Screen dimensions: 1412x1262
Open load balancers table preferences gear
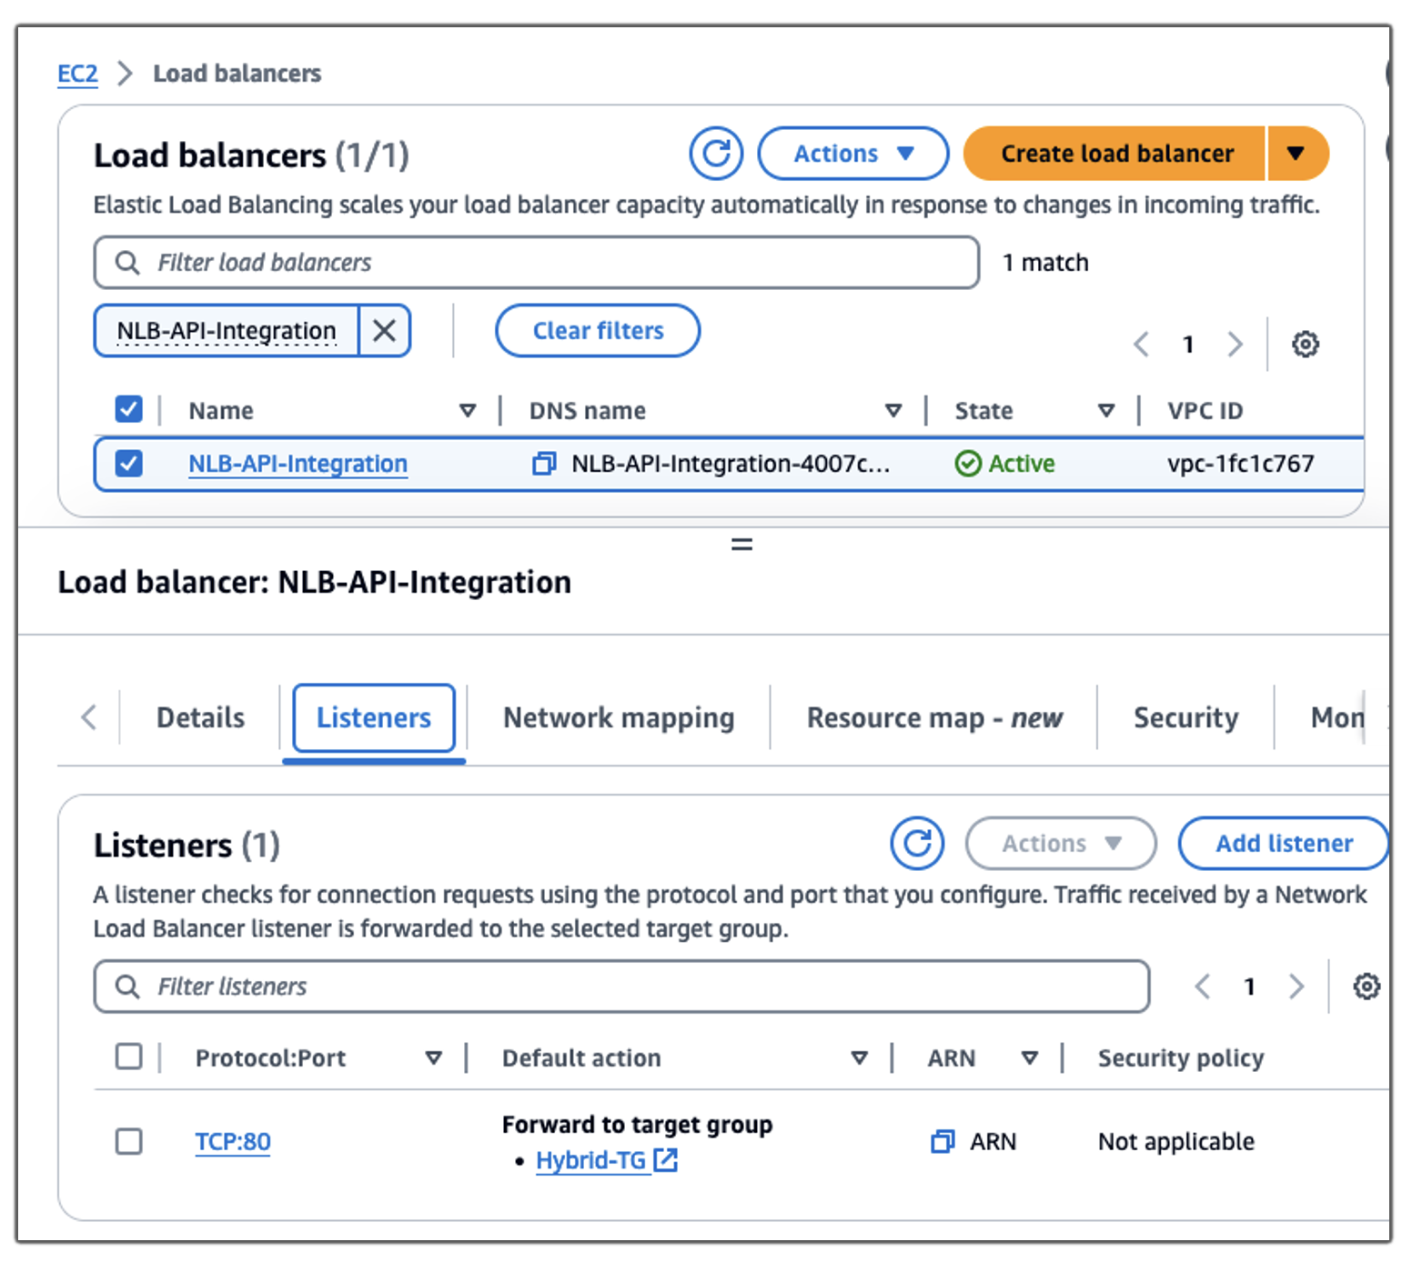point(1306,345)
